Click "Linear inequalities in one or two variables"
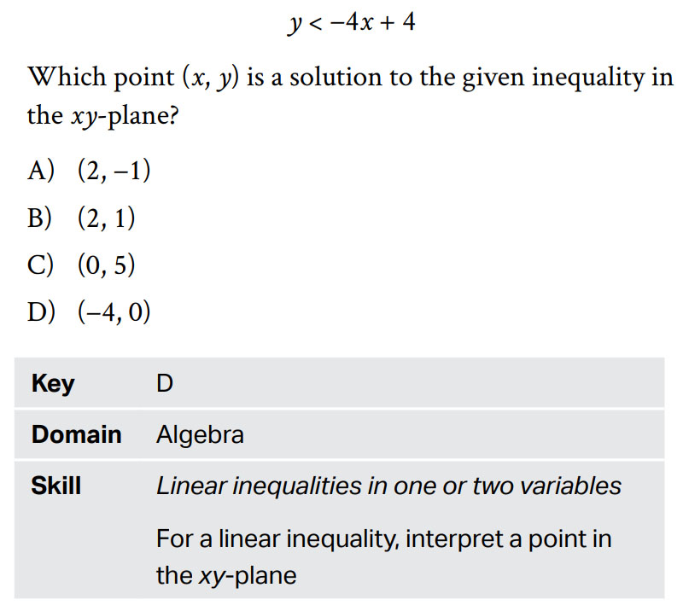The width and height of the screenshot is (683, 611). tap(388, 486)
